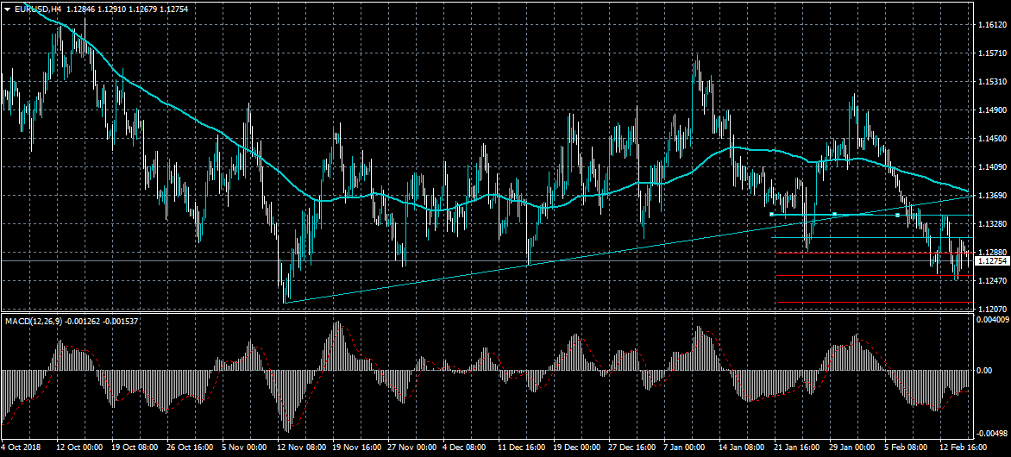Screen dimensions: 1011x457
Task: Click the 11 Dec 16:00 time label
Action: [x=521, y=447]
